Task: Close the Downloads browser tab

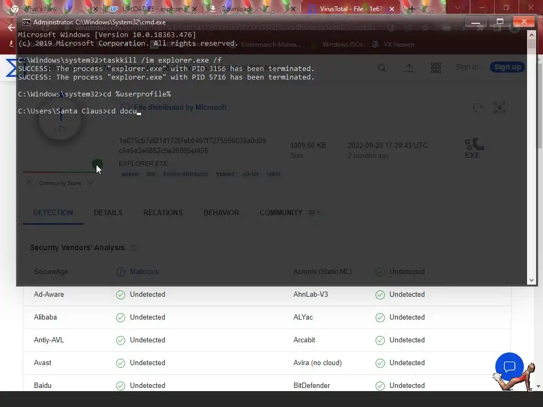Action: point(293,9)
